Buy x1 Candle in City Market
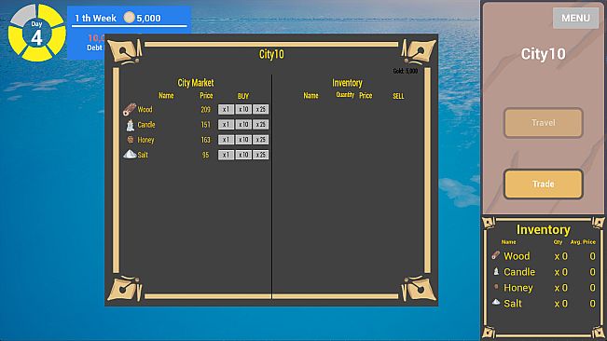The width and height of the screenshot is (607, 341). click(226, 125)
